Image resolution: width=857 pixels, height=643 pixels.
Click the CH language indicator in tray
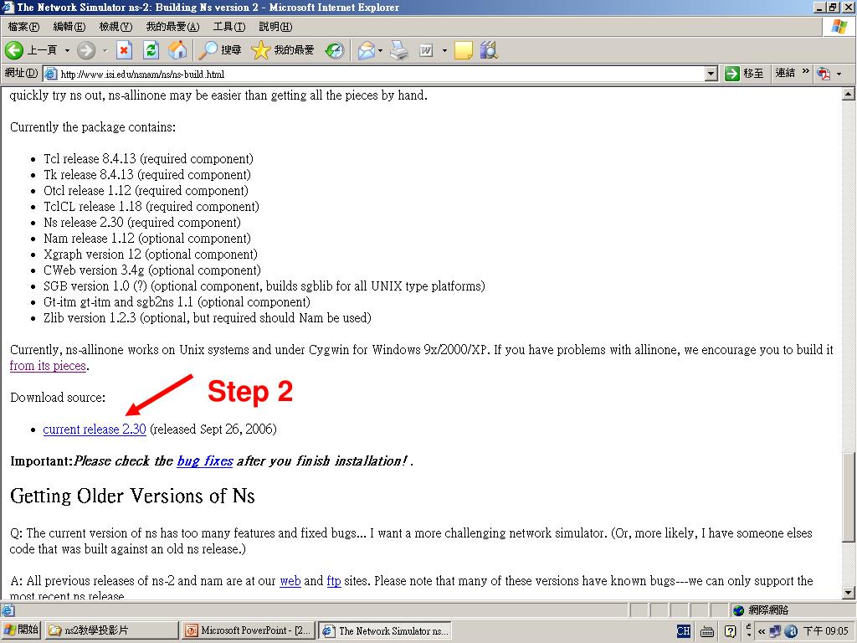click(x=683, y=631)
